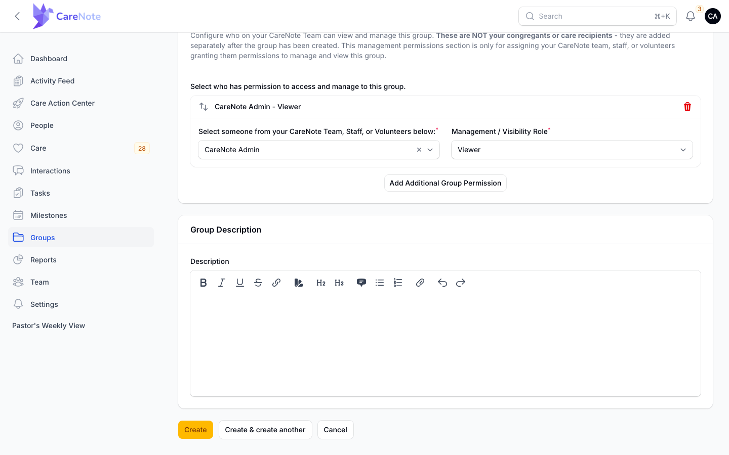Click the Care count badge 28
This screenshot has width=729, height=455.
point(142,148)
